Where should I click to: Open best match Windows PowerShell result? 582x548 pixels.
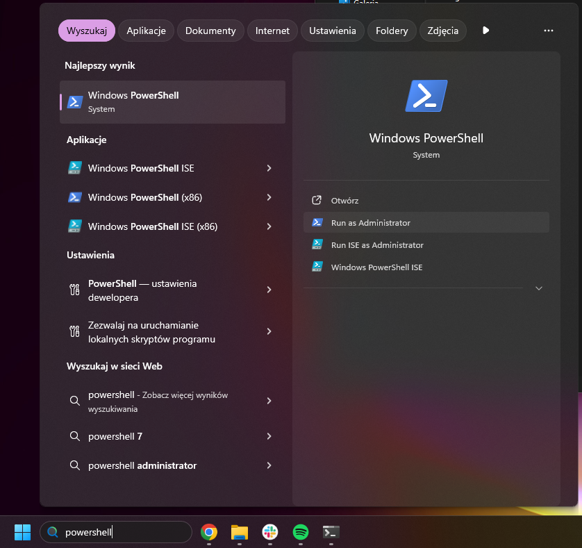click(x=173, y=101)
